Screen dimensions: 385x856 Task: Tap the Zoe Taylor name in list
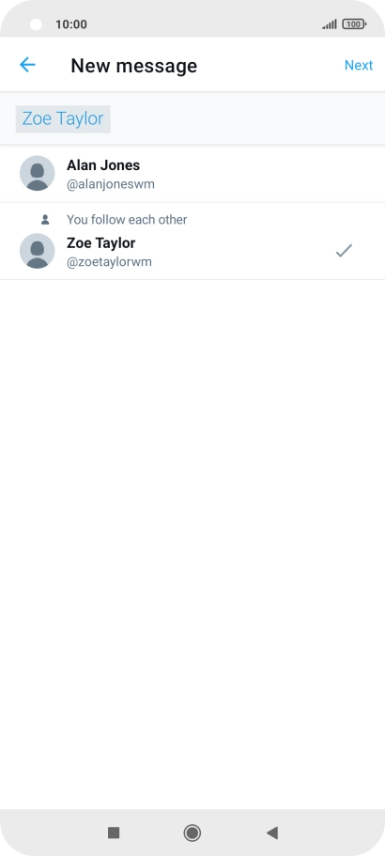(100, 243)
